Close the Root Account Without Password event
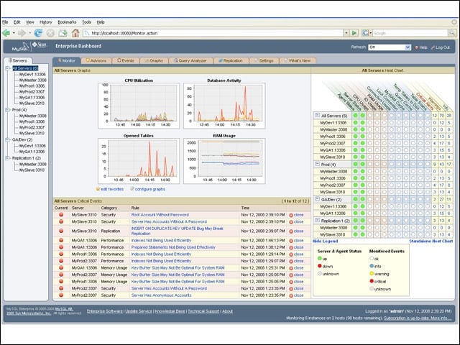The image size is (460, 345). pos(296,215)
